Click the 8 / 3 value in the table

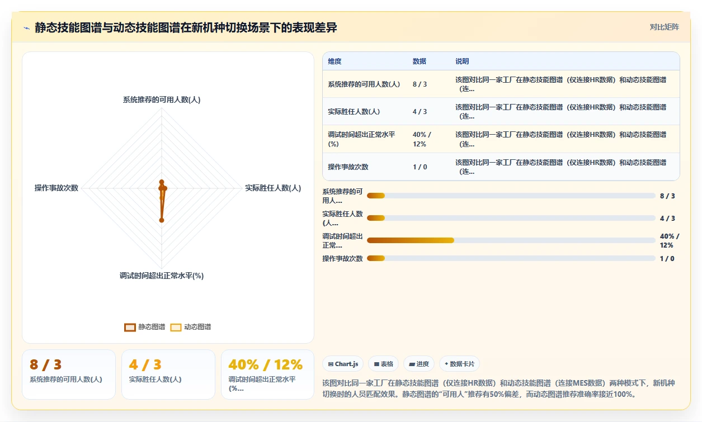click(420, 84)
